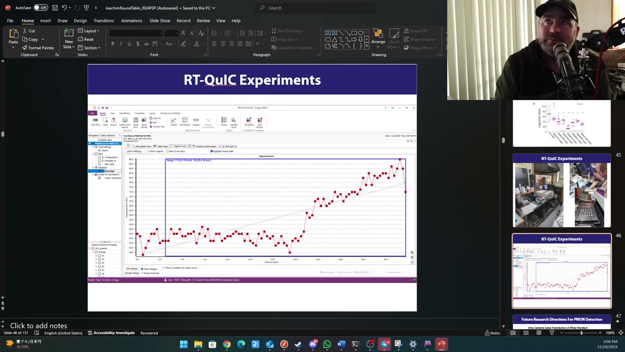Image resolution: width=625 pixels, height=352 pixels.
Task: Open the File menu
Action: 10,21
